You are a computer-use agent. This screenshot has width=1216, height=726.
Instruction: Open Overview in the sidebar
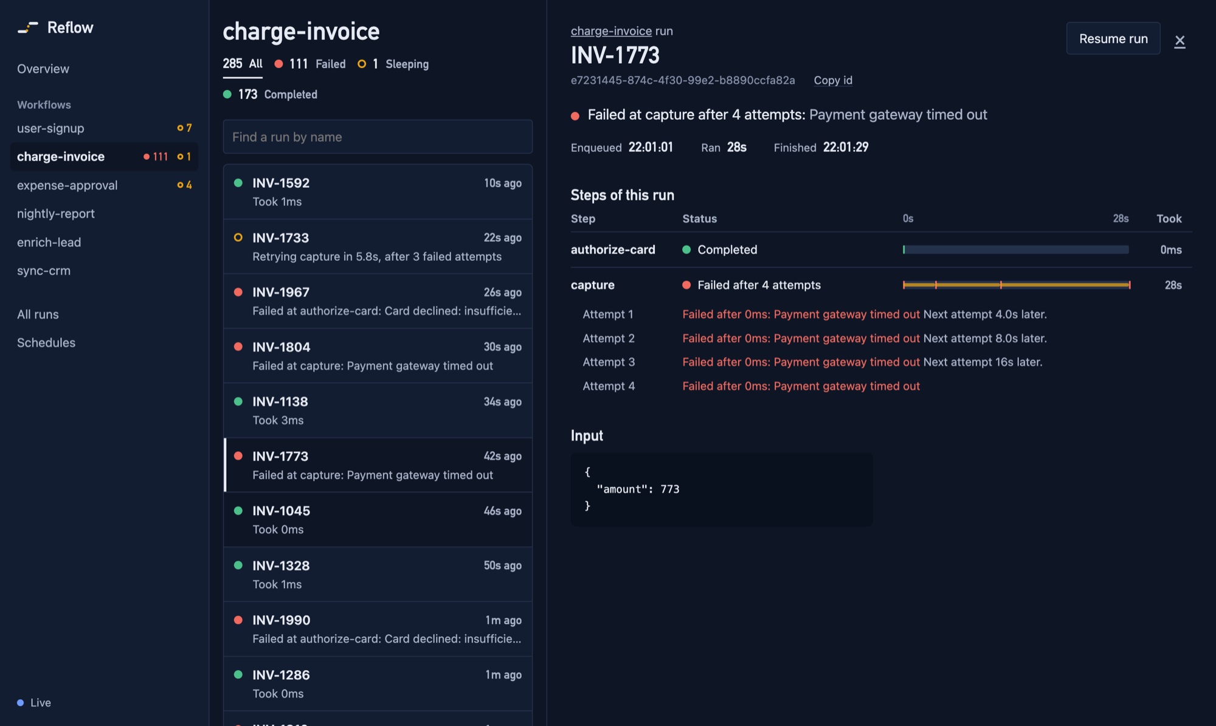43,69
